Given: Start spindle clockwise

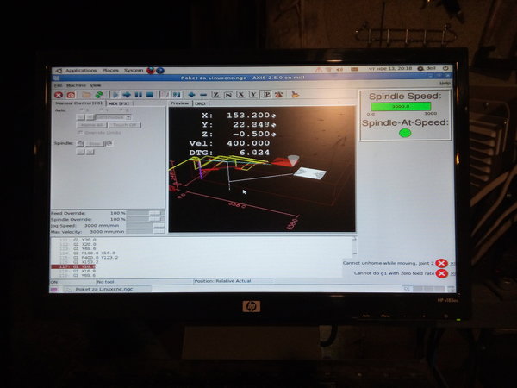Looking at the screenshot, I should tap(109, 143).
